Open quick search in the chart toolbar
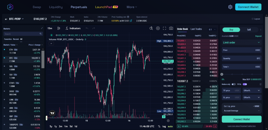Screen dimensions: 268x130 tap(151, 28)
